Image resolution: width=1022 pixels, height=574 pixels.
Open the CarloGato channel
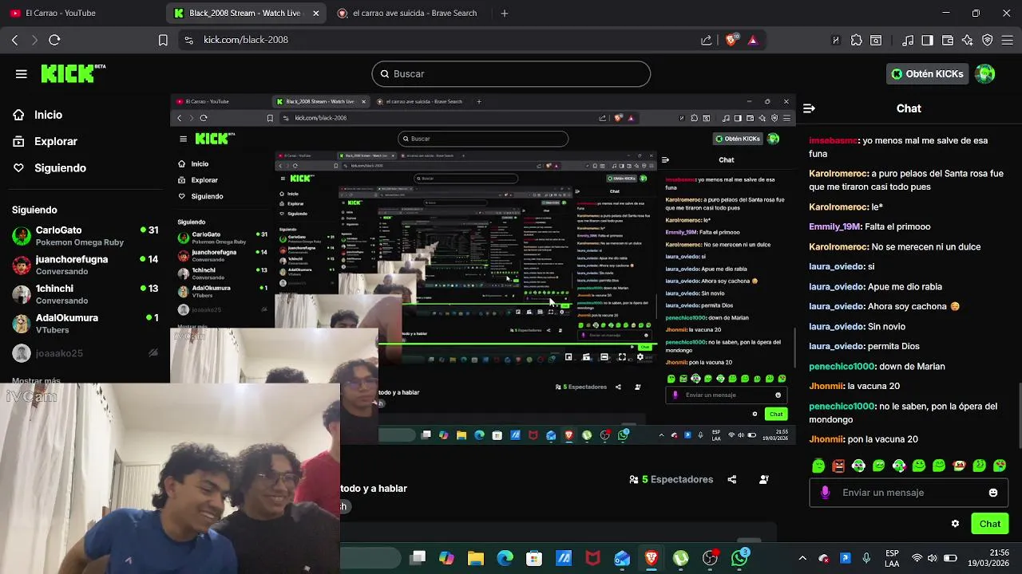(x=85, y=235)
